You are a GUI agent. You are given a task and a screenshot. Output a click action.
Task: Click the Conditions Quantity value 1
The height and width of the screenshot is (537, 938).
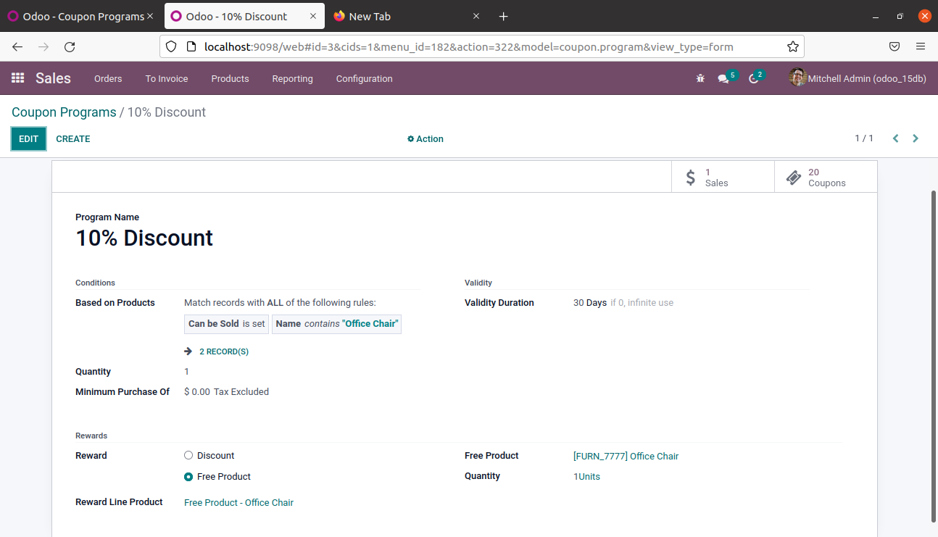[186, 372]
